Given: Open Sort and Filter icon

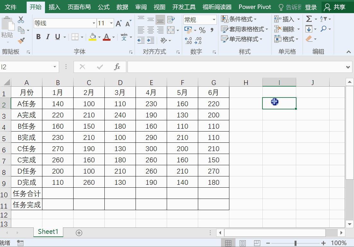Looking at the screenshot, I should coord(323,19).
